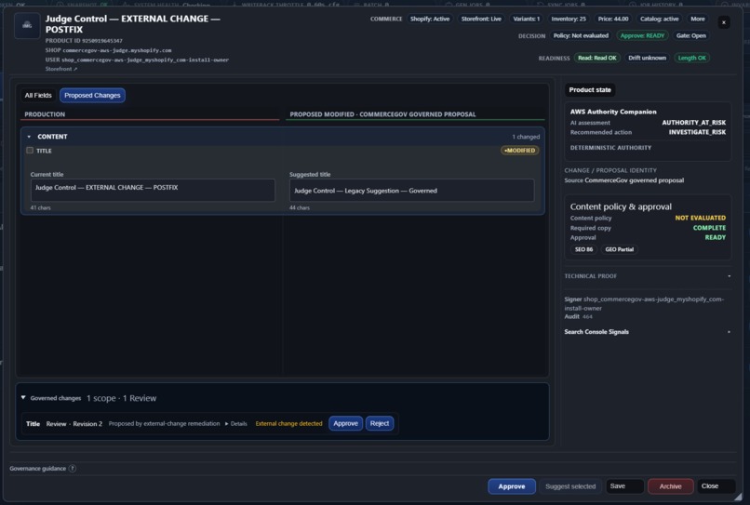Open the Storefront external link

point(61,69)
